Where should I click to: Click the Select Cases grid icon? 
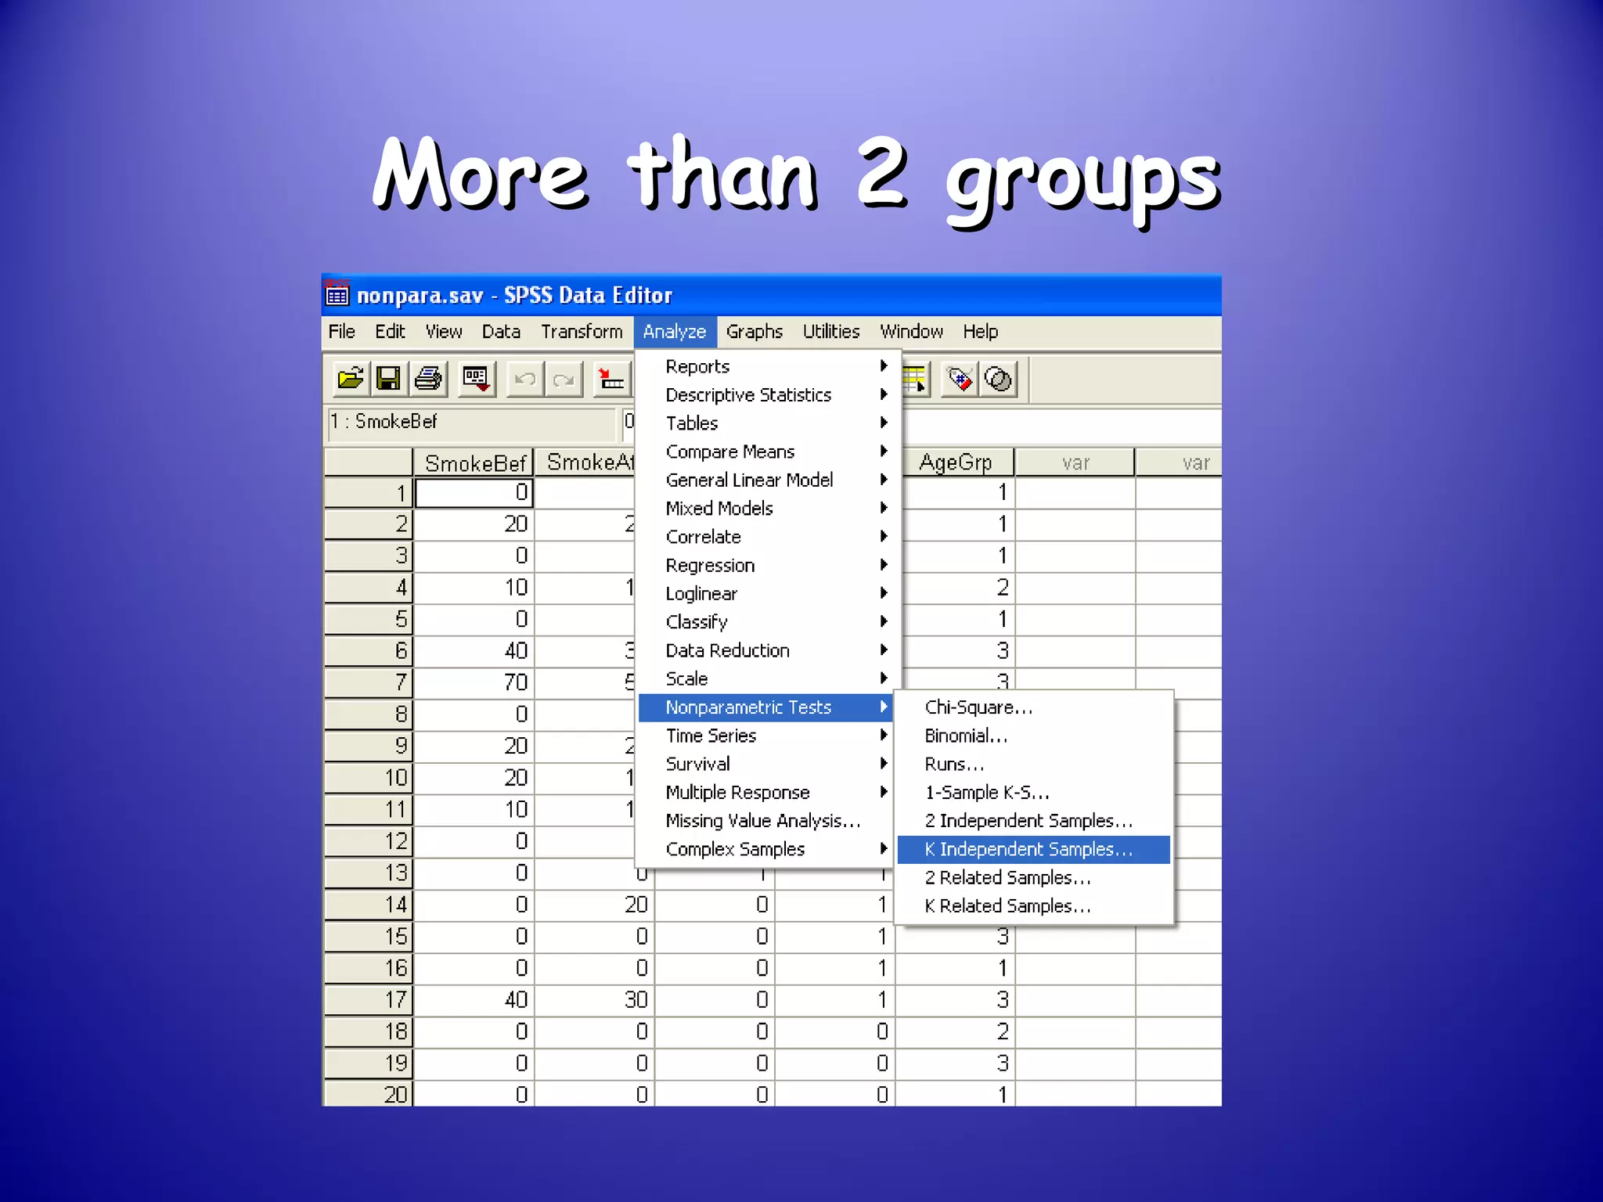915,380
